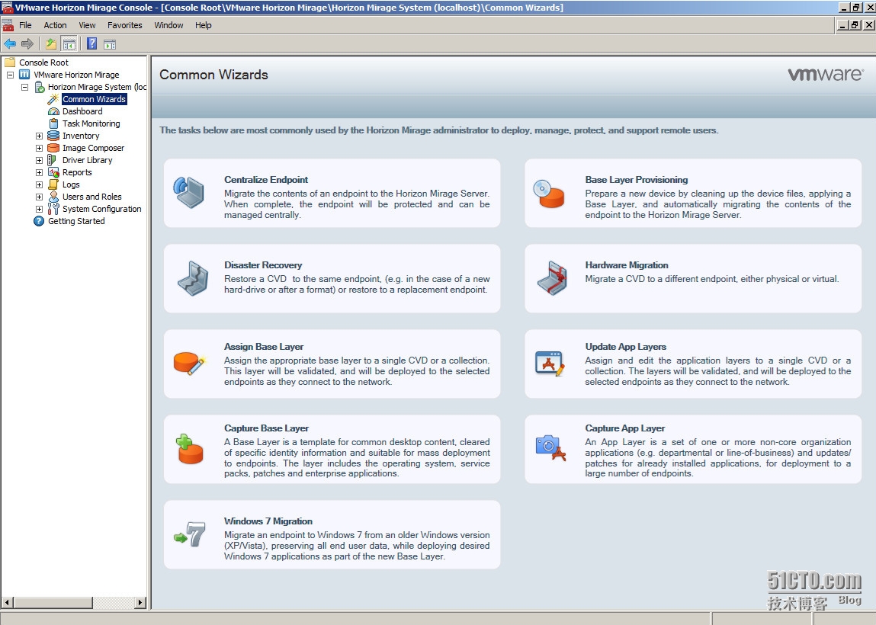Click the Centralize Endpoint laptop icon
876x625 pixels.
tap(189, 192)
